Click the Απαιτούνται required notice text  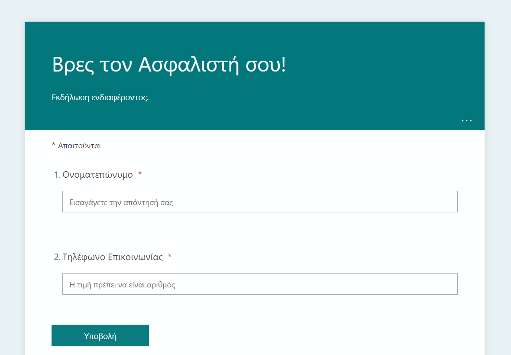(x=79, y=146)
